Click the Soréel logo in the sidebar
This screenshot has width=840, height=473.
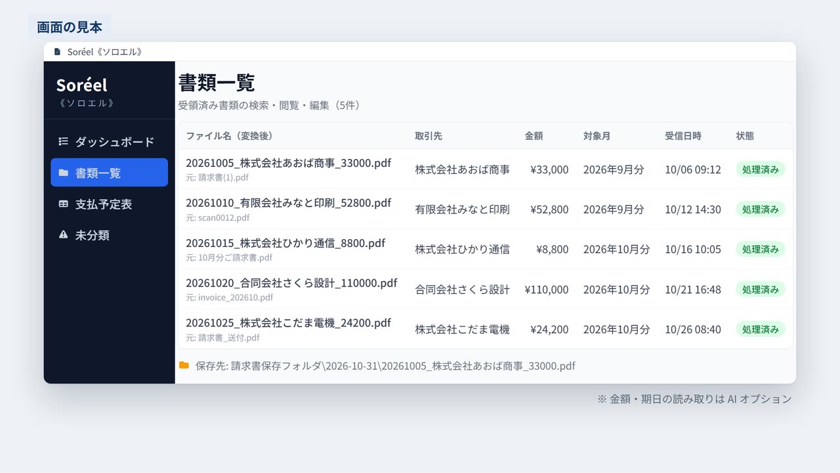tap(81, 85)
